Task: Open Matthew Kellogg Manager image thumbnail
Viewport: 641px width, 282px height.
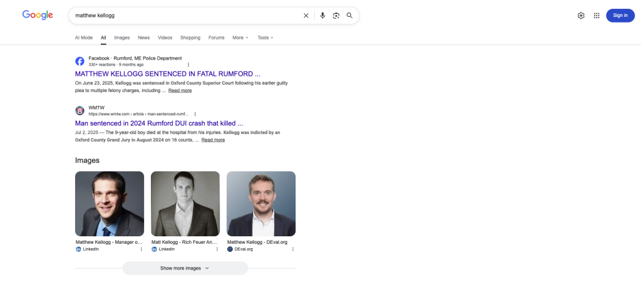Action: click(x=110, y=204)
